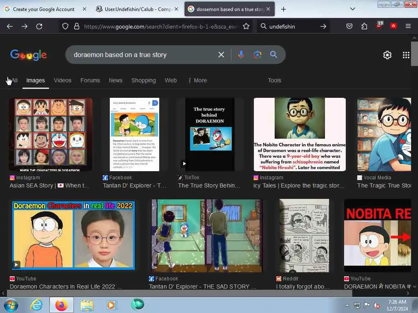
Task: Open the Tantan D' Explorer Facebook screenshot thumbnail
Action: point(135,134)
